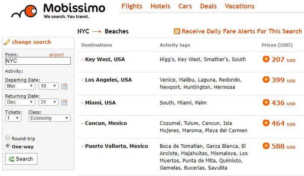Click the pencil icon beside change search
This screenshot has width=304, height=176.
tap(7, 42)
